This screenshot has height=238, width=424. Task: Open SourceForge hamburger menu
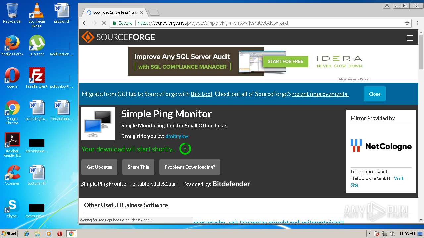pos(410,38)
